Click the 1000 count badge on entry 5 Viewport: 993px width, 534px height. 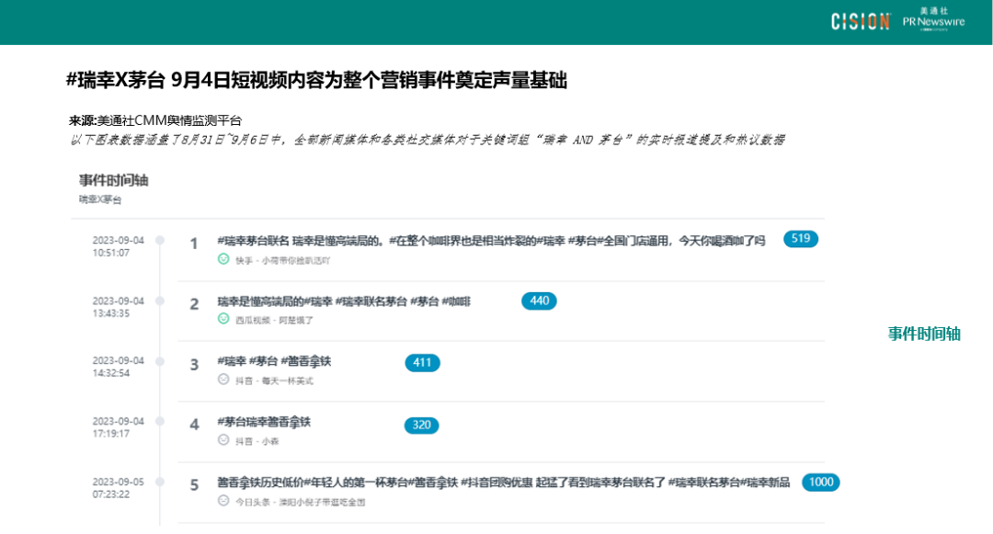tap(819, 482)
